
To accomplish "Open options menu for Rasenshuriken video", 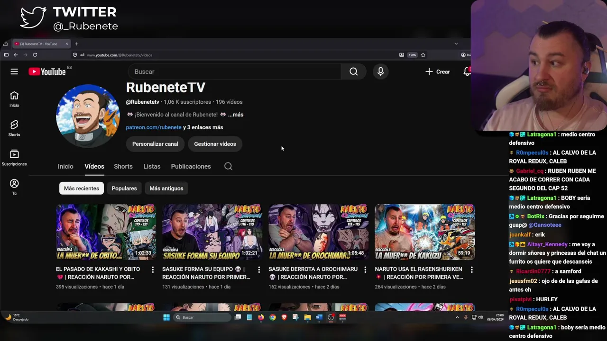I will click(x=471, y=269).
